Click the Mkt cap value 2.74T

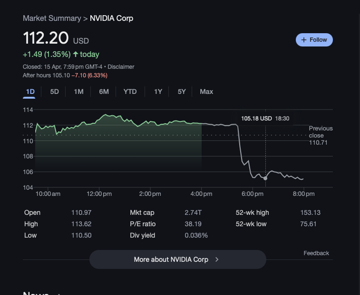pyautogui.click(x=193, y=212)
